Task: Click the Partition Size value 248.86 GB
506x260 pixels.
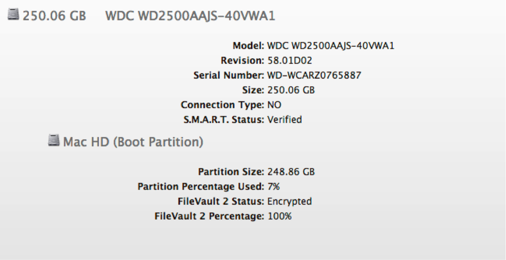Action: (291, 172)
